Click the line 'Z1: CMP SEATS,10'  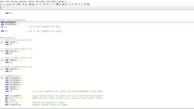pos(10,42)
